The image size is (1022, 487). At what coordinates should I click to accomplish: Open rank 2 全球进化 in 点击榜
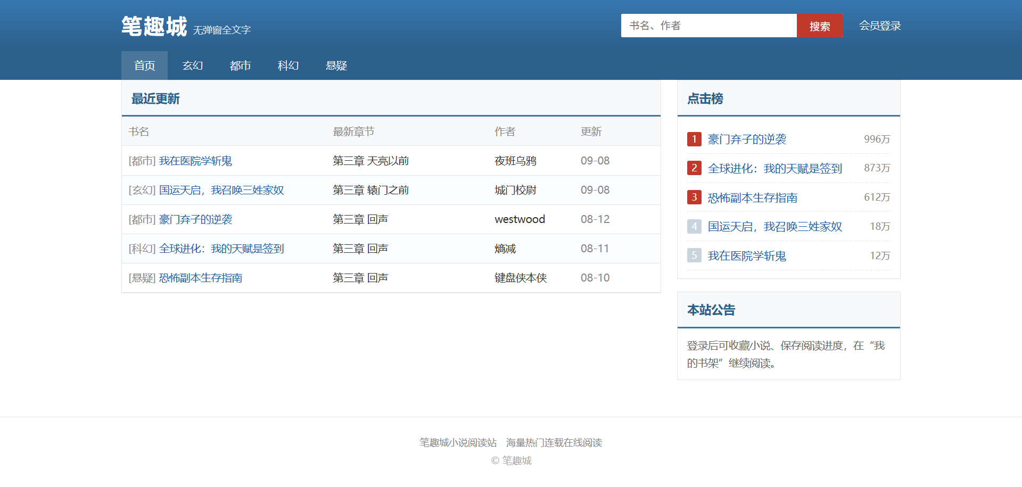point(775,169)
